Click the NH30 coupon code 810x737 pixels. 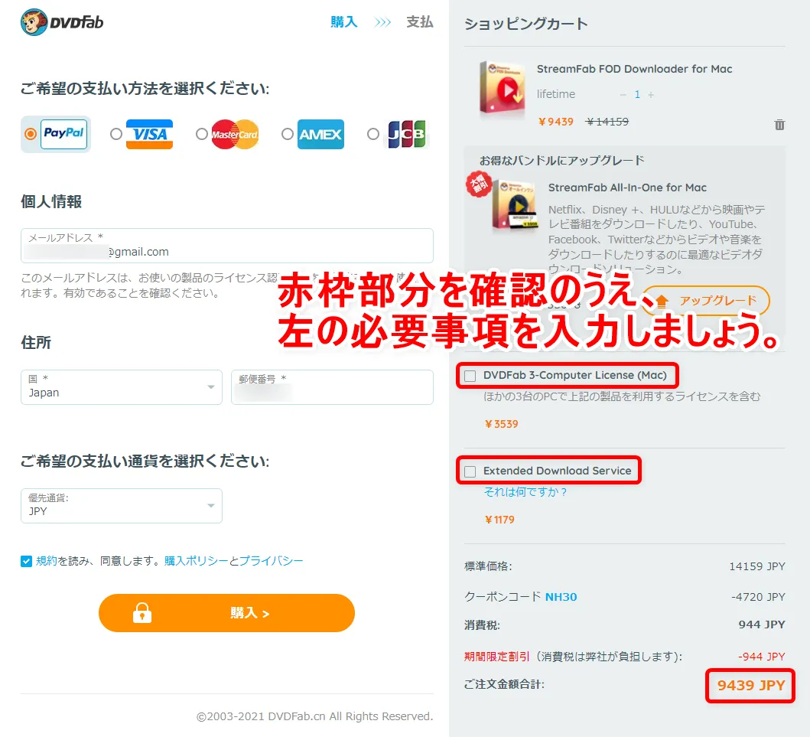point(561,597)
